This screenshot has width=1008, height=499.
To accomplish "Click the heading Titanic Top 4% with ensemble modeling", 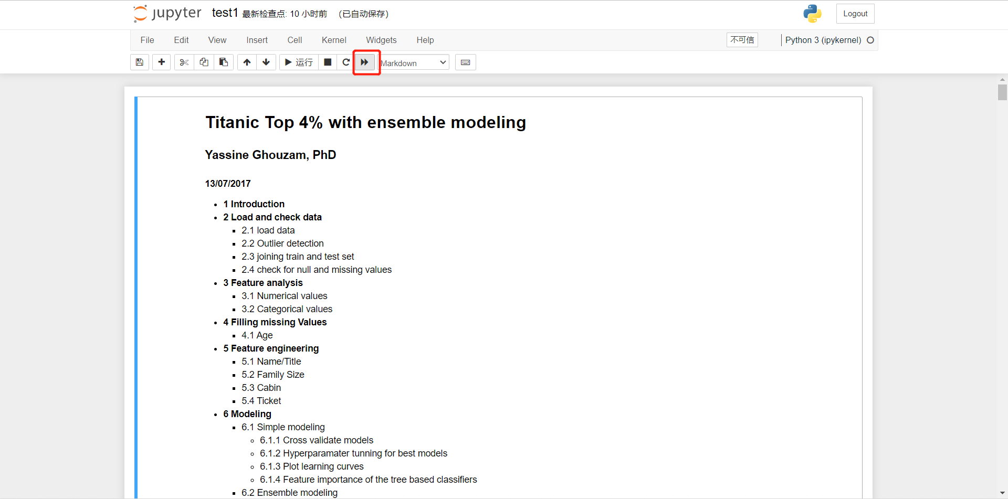I will coord(366,122).
